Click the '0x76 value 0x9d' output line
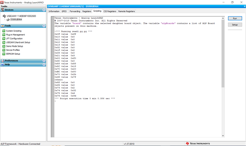This screenshot has height=146, width=246. point(65,96)
